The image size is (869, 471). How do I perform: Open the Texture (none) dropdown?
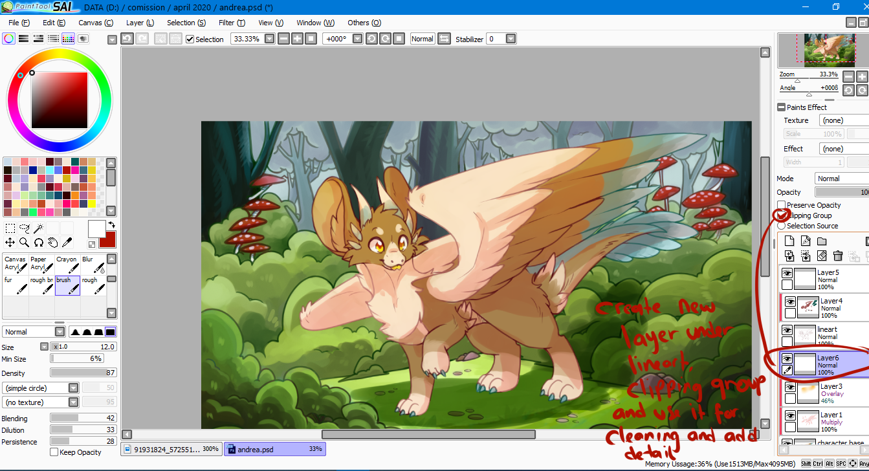click(x=844, y=120)
